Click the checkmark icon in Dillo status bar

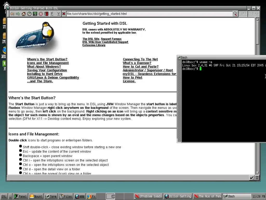click(x=252, y=178)
